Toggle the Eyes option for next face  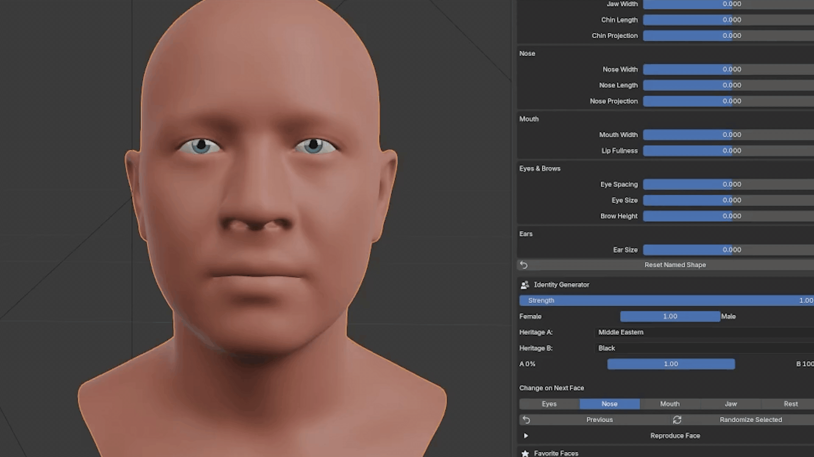click(x=549, y=404)
